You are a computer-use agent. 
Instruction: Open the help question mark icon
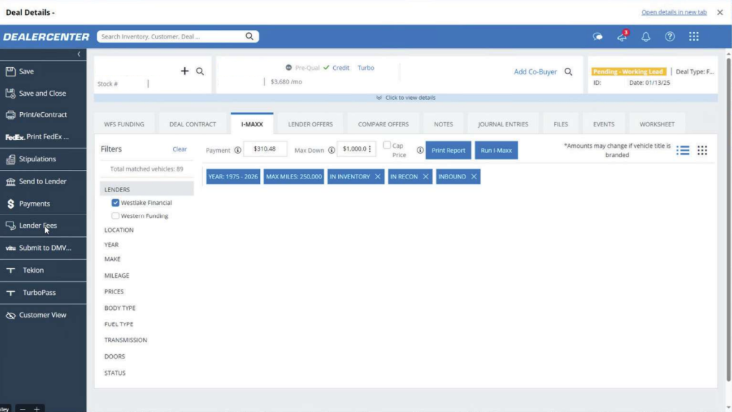click(670, 36)
